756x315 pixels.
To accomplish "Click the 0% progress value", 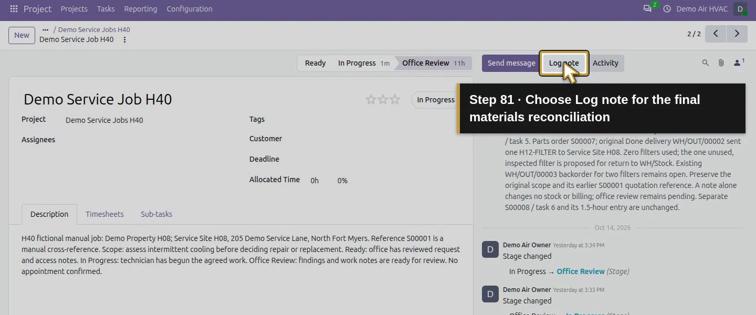I will [x=342, y=181].
